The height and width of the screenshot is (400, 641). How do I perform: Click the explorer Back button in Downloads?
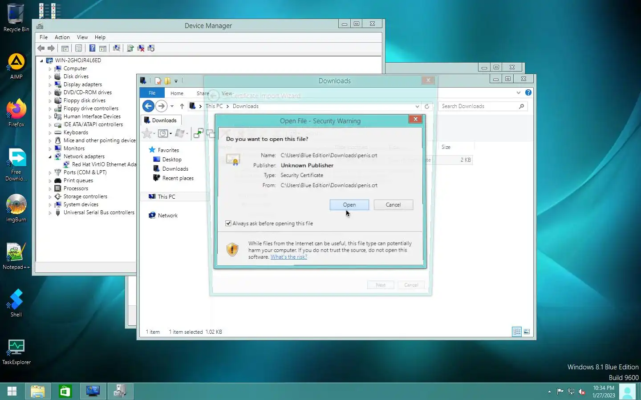click(148, 106)
